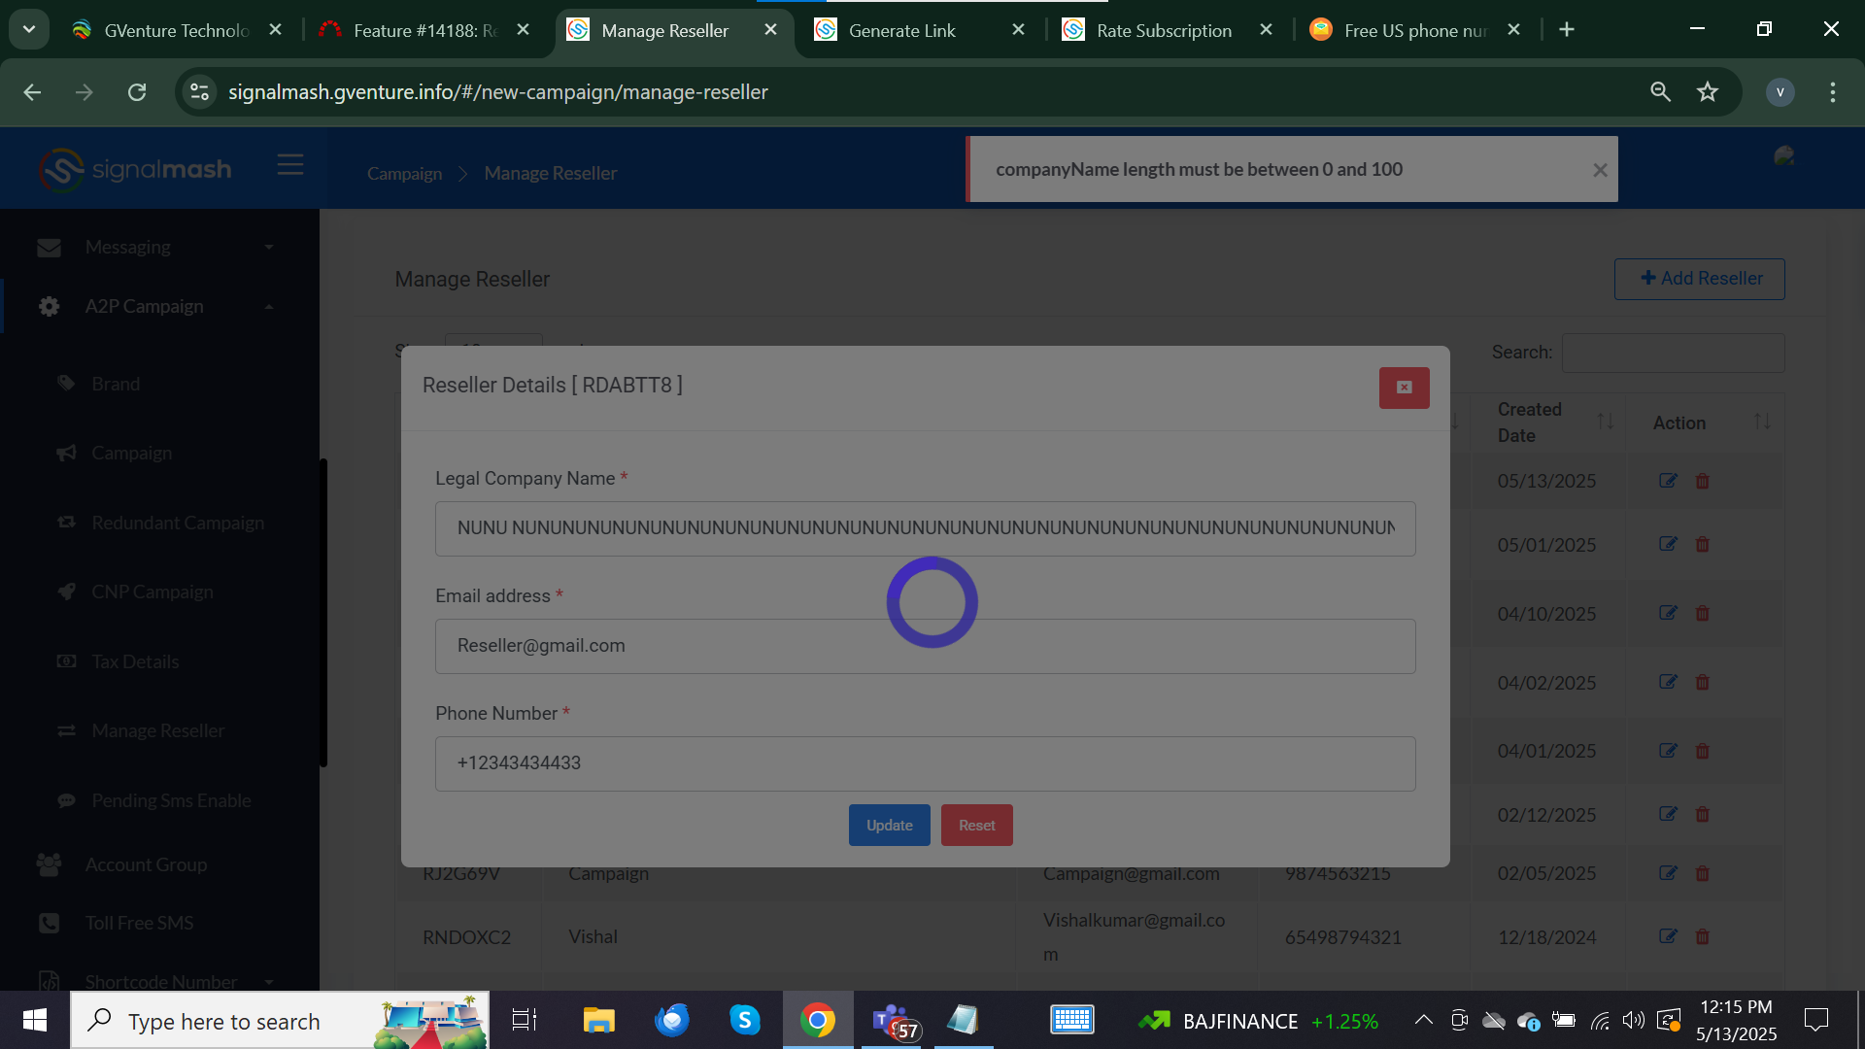Click delete icon for 05/01/2025 row
The image size is (1865, 1049).
tap(1702, 545)
